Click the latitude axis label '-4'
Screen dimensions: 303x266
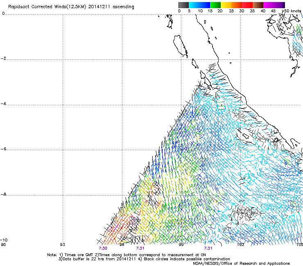3,104
